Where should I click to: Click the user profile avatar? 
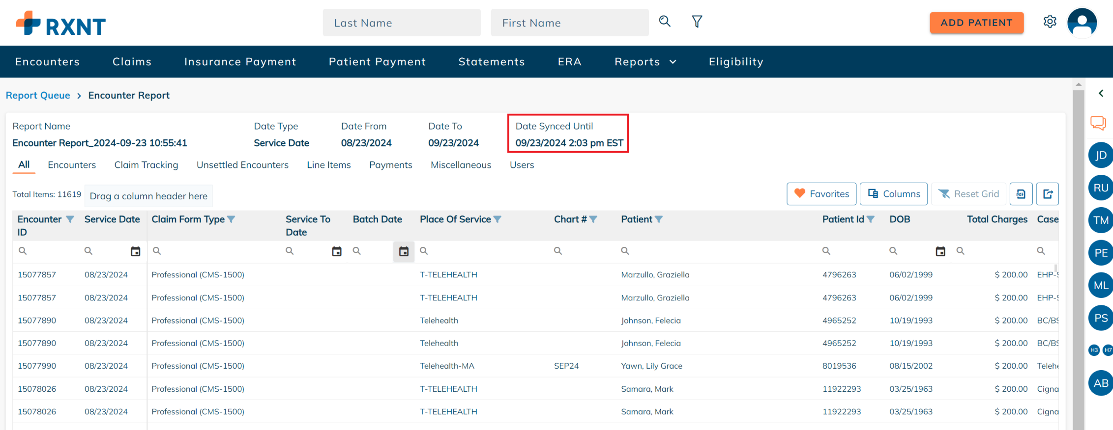click(x=1082, y=23)
